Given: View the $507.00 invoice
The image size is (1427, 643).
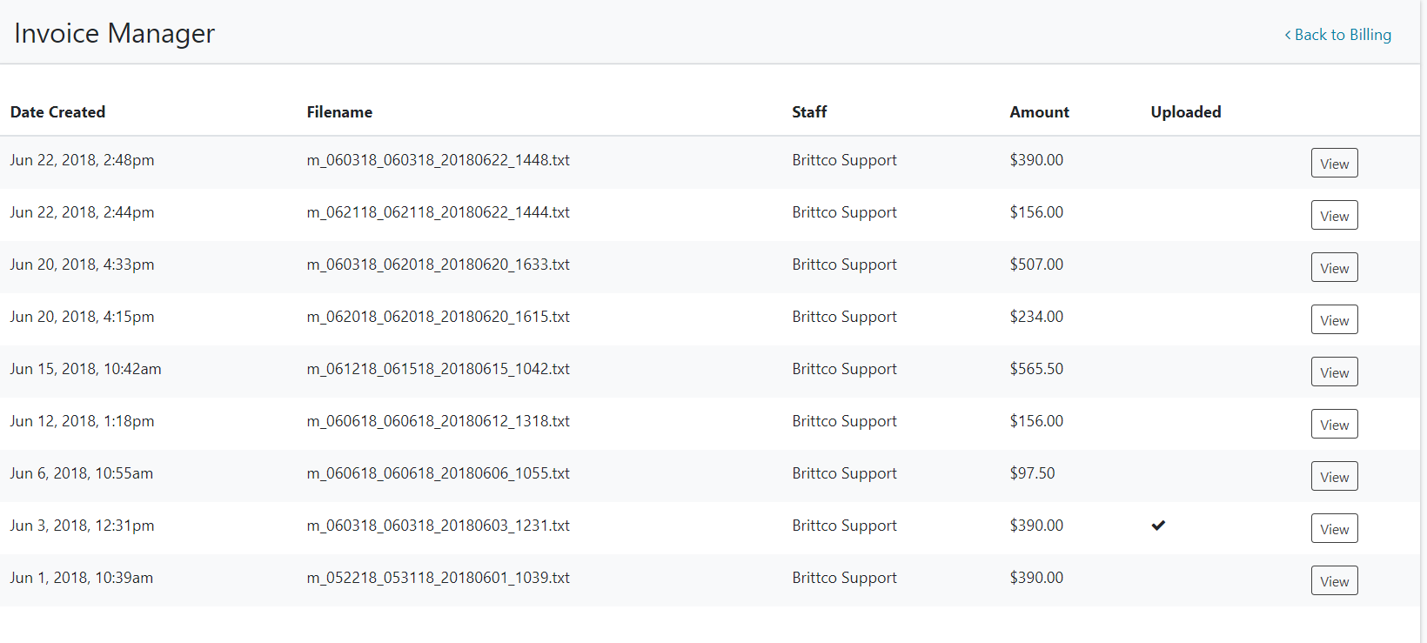Looking at the screenshot, I should tap(1334, 268).
